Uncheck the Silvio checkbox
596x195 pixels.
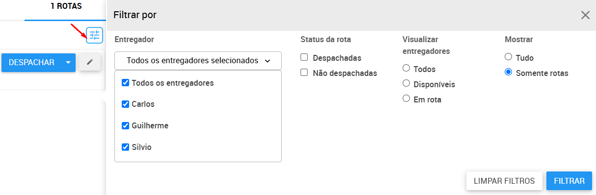pyautogui.click(x=125, y=146)
